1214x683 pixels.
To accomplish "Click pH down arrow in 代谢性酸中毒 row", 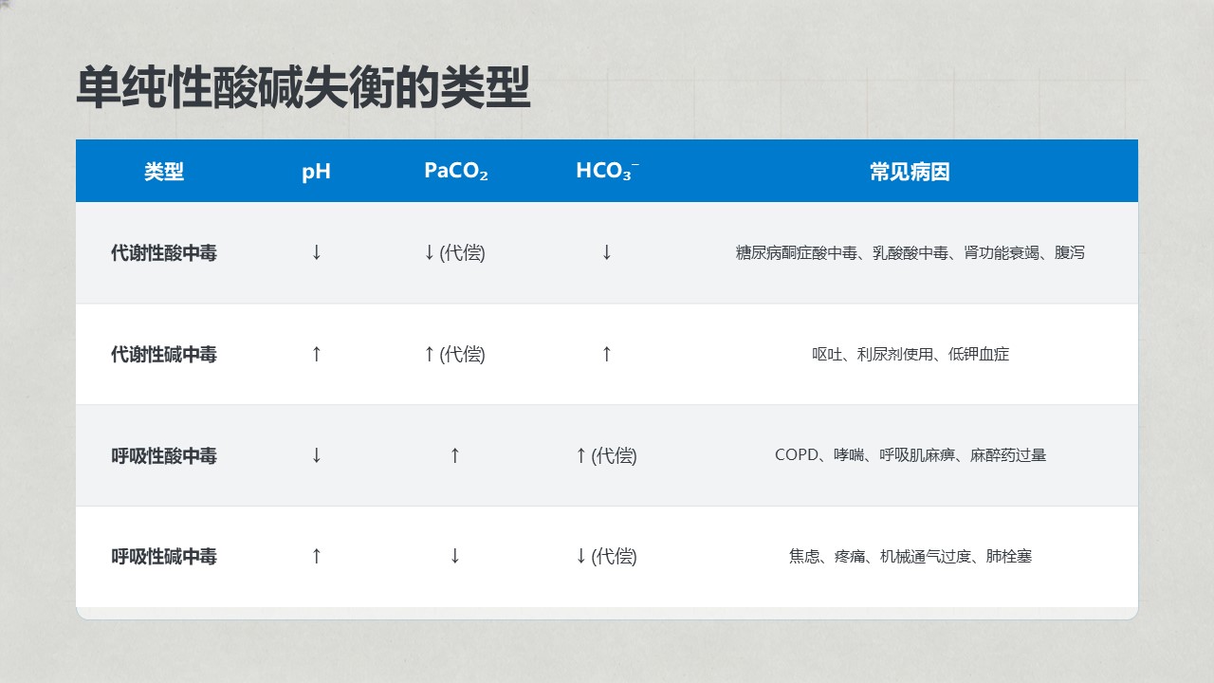I will coord(317,253).
